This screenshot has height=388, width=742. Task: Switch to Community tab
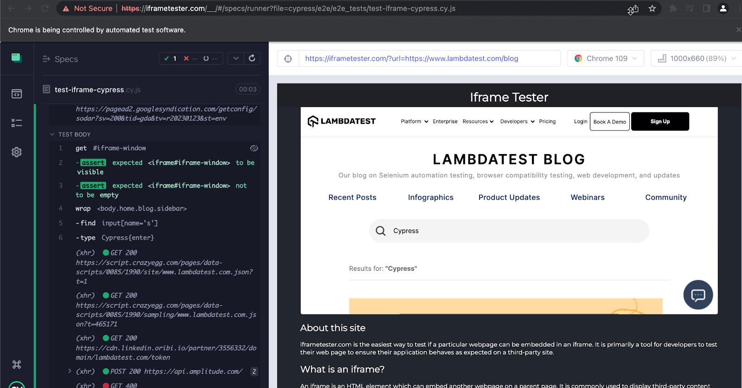(666, 197)
